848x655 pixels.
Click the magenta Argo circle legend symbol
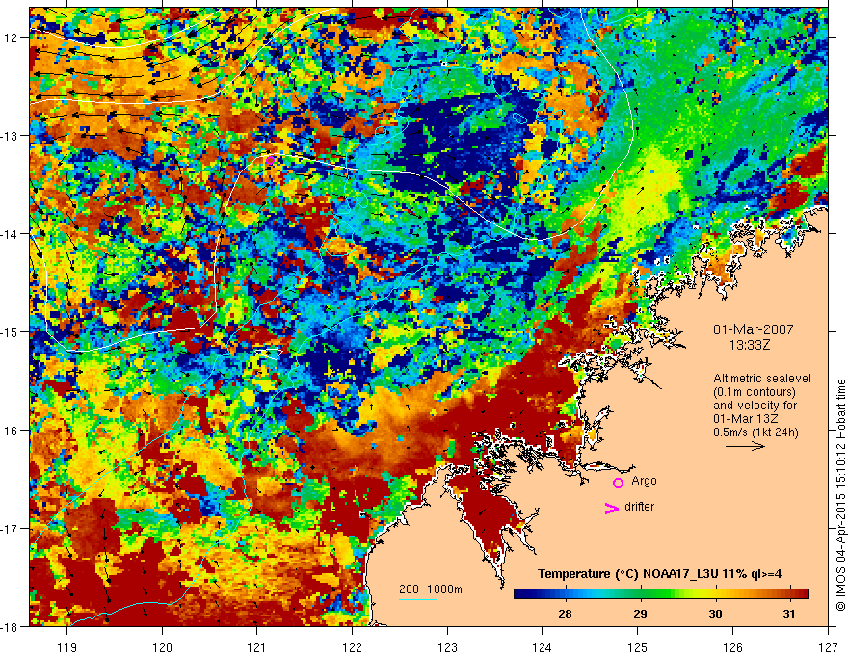point(618,483)
